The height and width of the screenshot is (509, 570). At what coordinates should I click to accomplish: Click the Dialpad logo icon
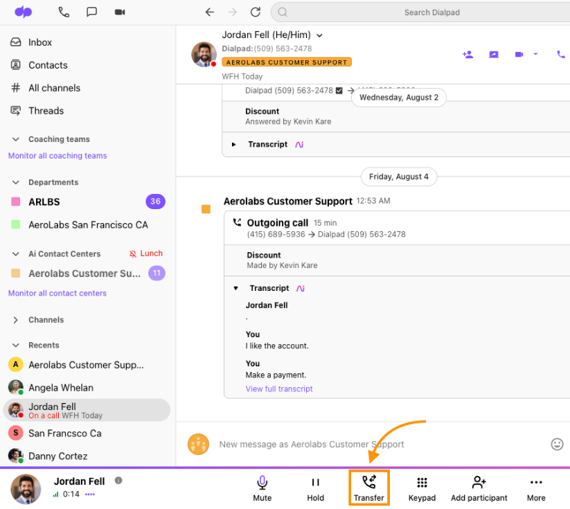tap(24, 12)
